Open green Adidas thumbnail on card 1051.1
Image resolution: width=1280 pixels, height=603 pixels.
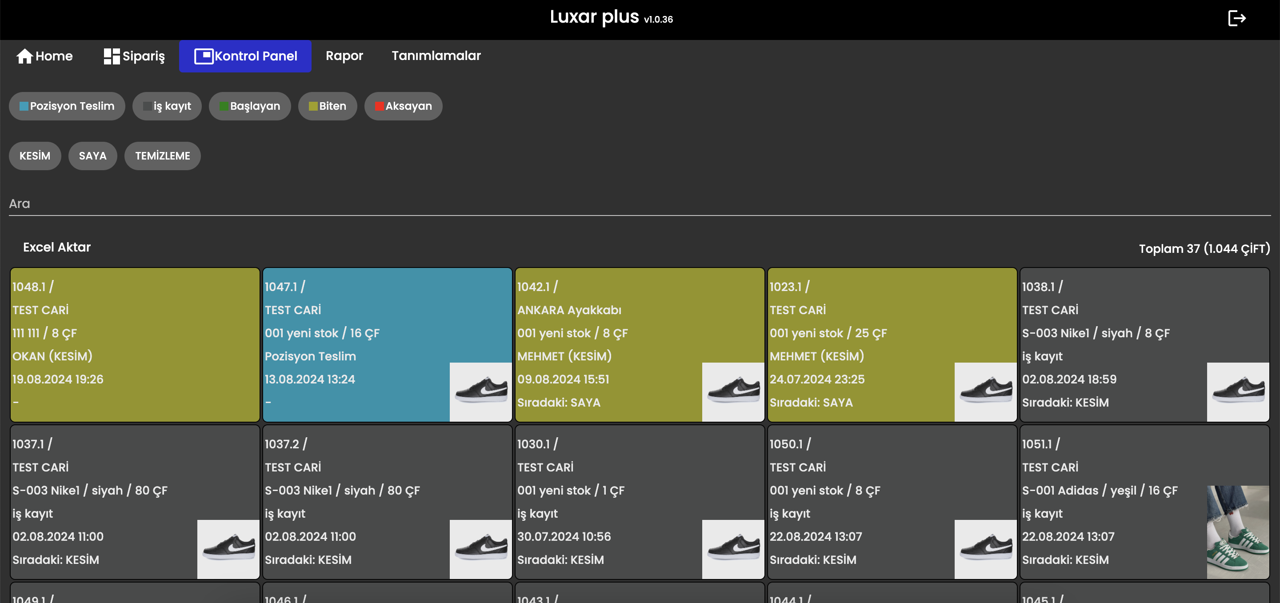(x=1238, y=532)
